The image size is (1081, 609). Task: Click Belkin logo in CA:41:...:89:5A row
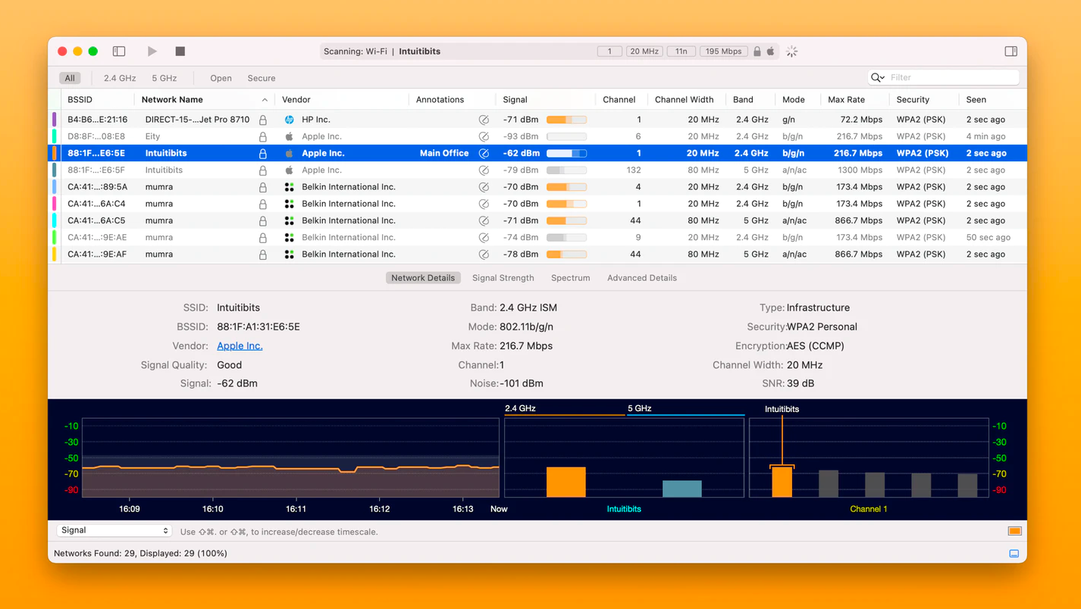(289, 187)
